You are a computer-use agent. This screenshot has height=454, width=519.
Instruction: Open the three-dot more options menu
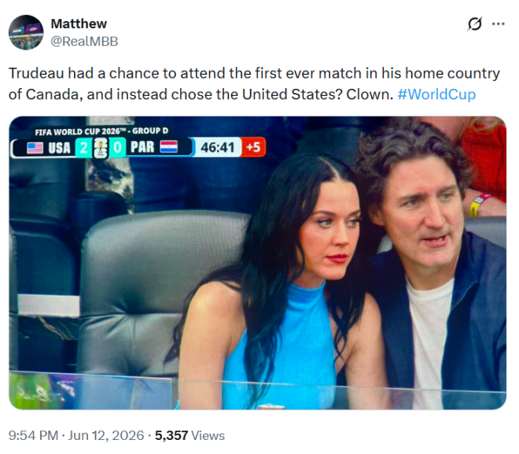(x=498, y=24)
